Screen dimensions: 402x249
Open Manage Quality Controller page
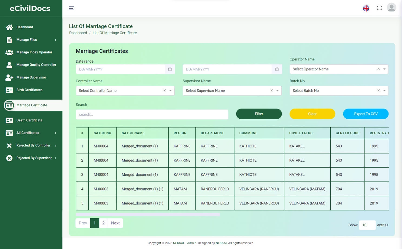[x=36, y=65]
